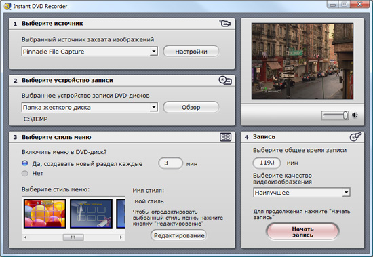The width and height of the screenshot is (373, 257).
Task: Select the blue slideshow menu style thumbnail
Action: coord(91,214)
